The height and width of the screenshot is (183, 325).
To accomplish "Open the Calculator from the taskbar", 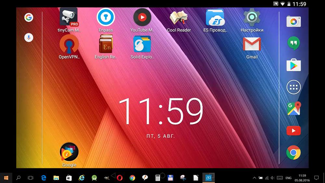I will click(158, 178).
